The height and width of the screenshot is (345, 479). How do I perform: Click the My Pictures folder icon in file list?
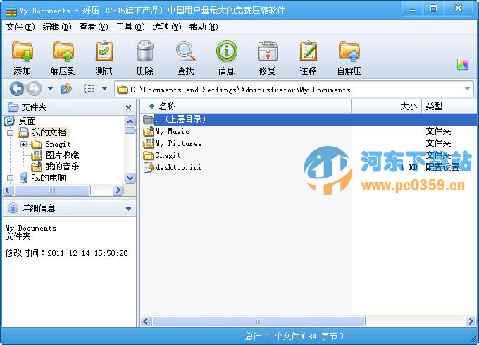149,143
